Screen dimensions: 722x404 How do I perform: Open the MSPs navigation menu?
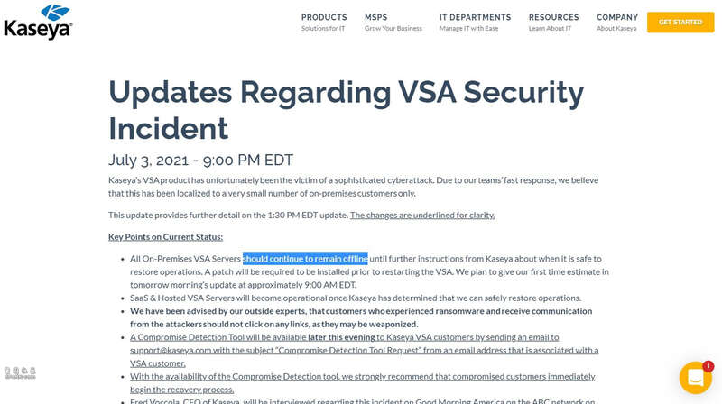coord(376,17)
